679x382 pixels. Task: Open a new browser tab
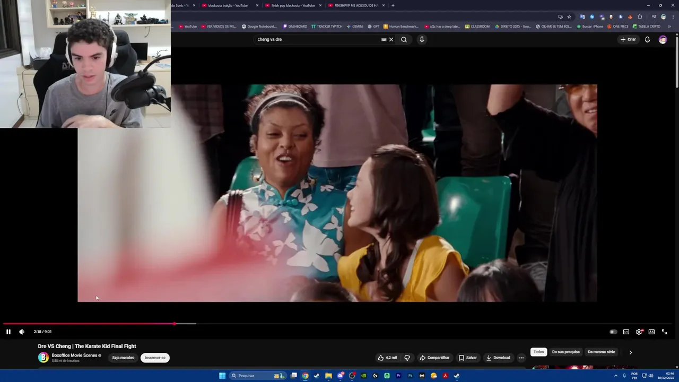(x=393, y=5)
